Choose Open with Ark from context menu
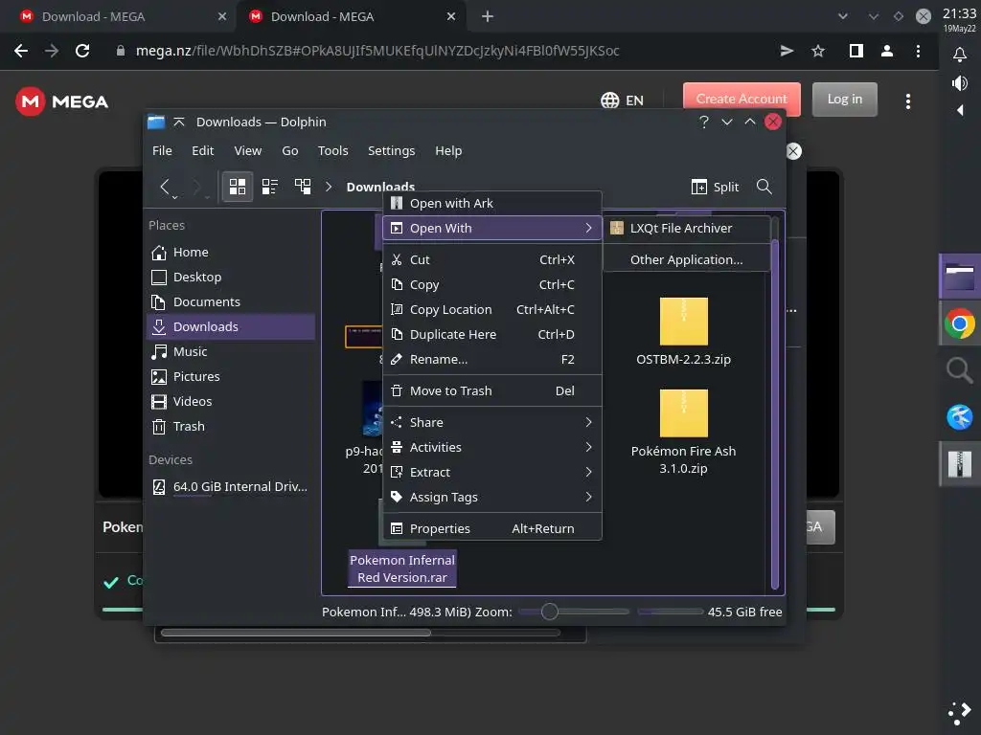981x735 pixels. tap(491, 203)
